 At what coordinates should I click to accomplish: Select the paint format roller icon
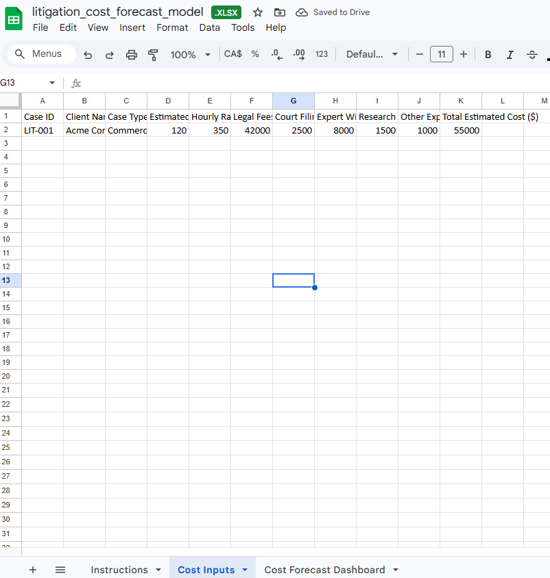pyautogui.click(x=154, y=55)
